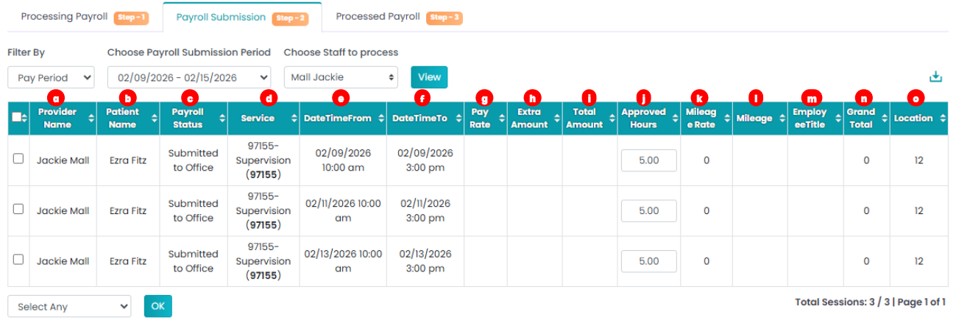The height and width of the screenshot is (323, 956).
Task: Sort by Service column arrows
Action: (291, 118)
